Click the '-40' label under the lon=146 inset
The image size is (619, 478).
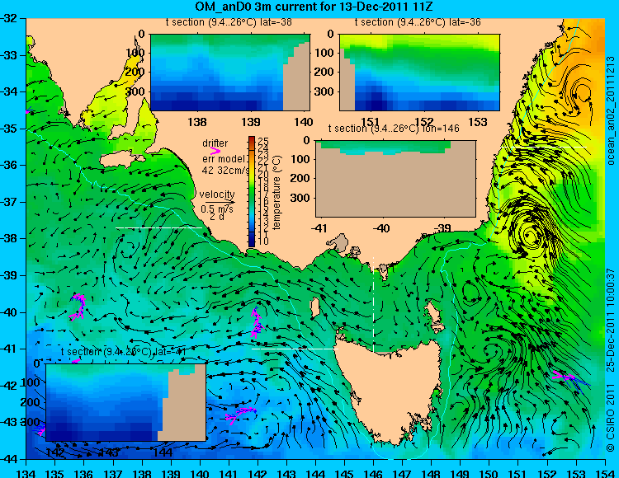[382, 228]
